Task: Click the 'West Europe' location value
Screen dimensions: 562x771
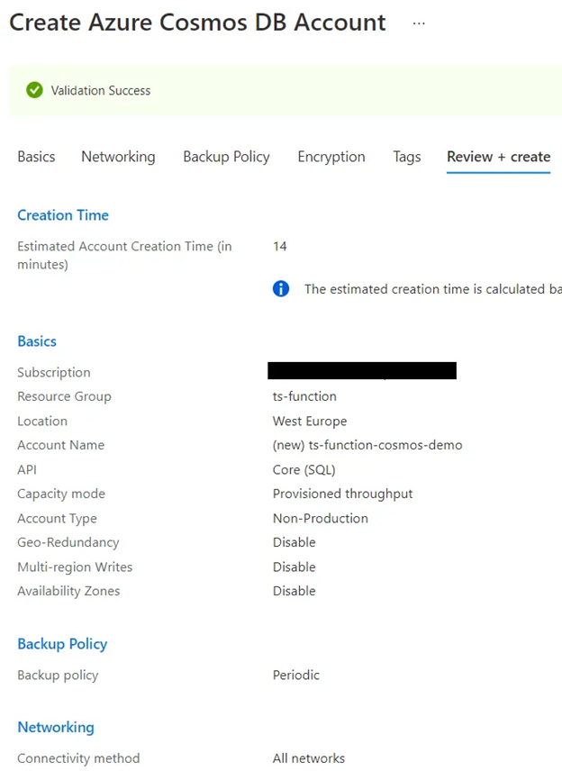Action: pos(310,422)
